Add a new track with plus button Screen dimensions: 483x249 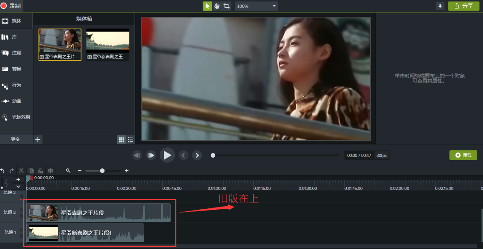18,179
